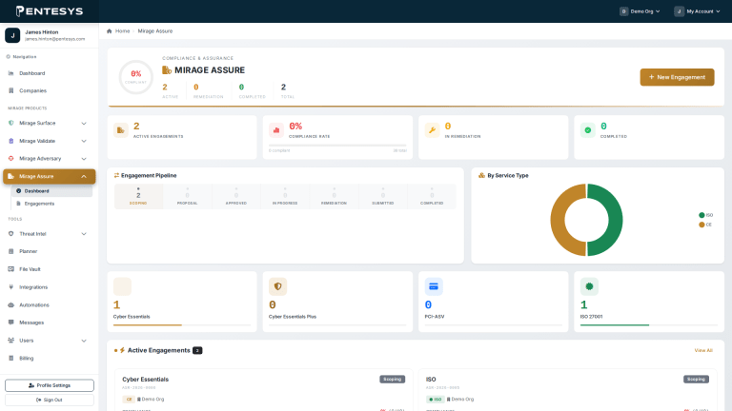This screenshot has width=732, height=411.
Task: Expand the Users menu chevron
Action: coord(84,341)
